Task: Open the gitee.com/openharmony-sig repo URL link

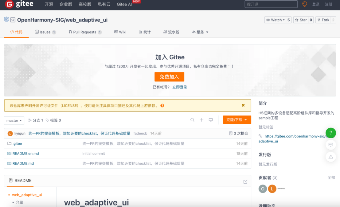Action: [x=296, y=139]
